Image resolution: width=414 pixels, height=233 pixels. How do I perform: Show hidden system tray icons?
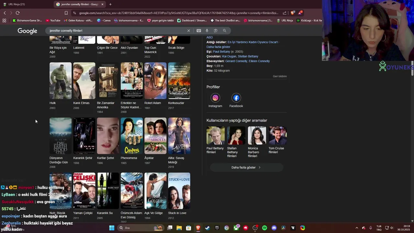click(357, 228)
